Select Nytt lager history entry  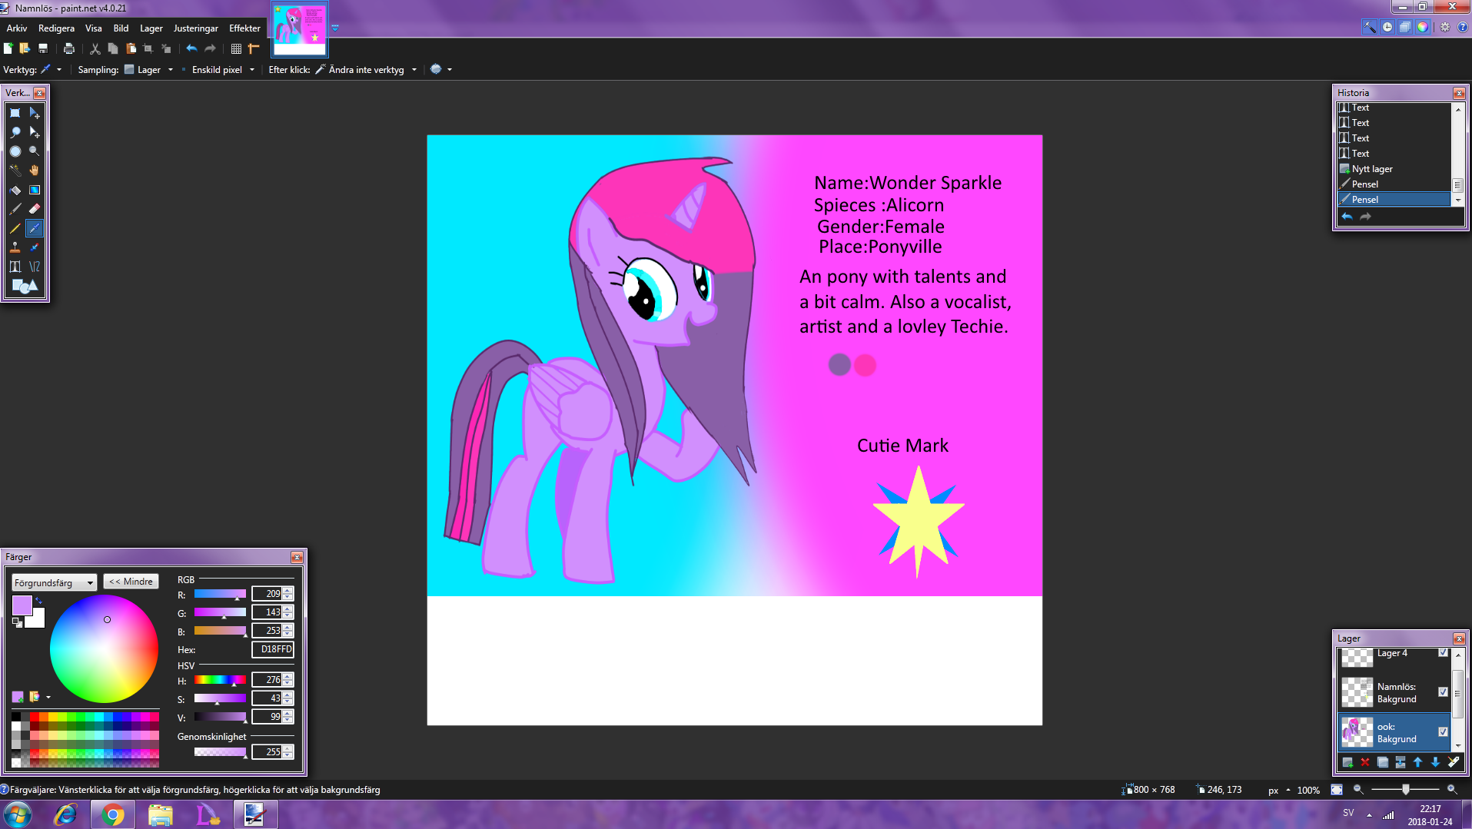1394,169
